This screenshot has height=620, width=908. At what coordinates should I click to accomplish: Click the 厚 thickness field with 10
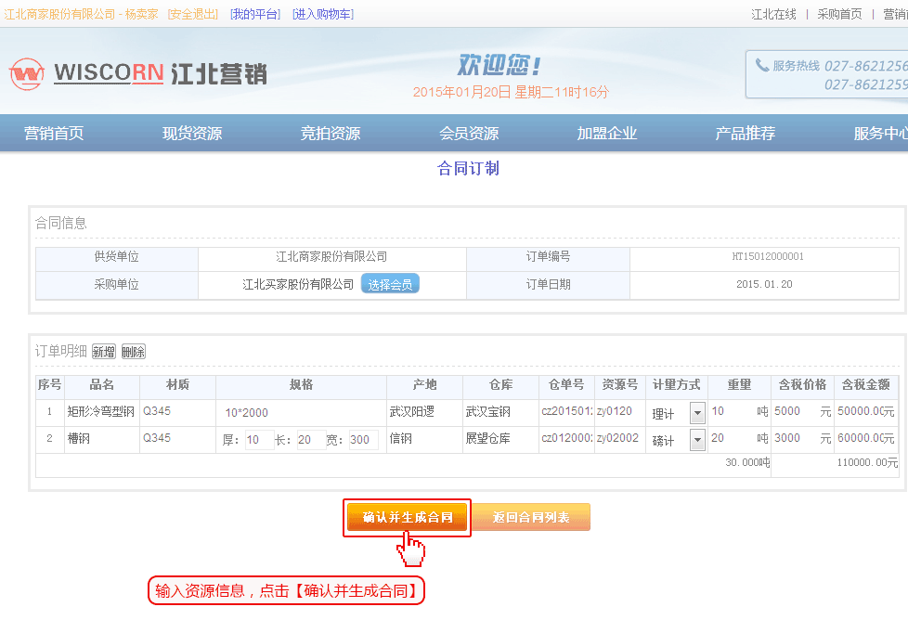(258, 440)
